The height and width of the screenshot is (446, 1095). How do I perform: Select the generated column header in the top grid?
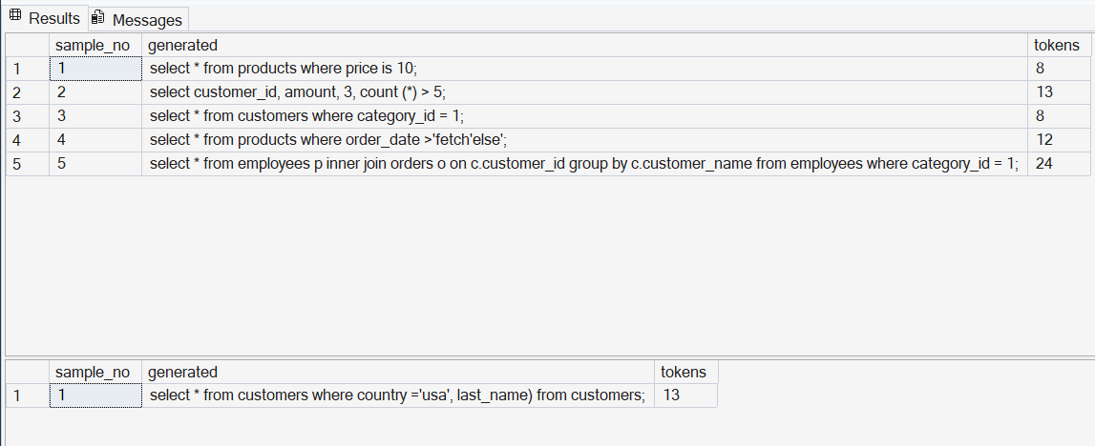click(584, 46)
